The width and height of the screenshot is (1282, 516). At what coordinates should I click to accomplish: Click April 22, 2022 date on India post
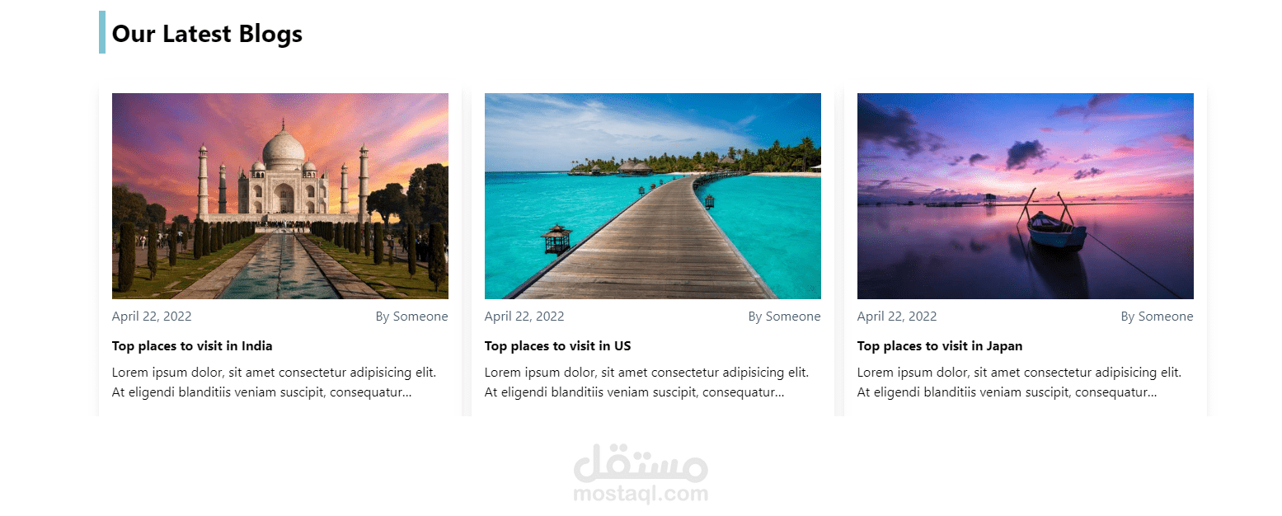coord(152,317)
